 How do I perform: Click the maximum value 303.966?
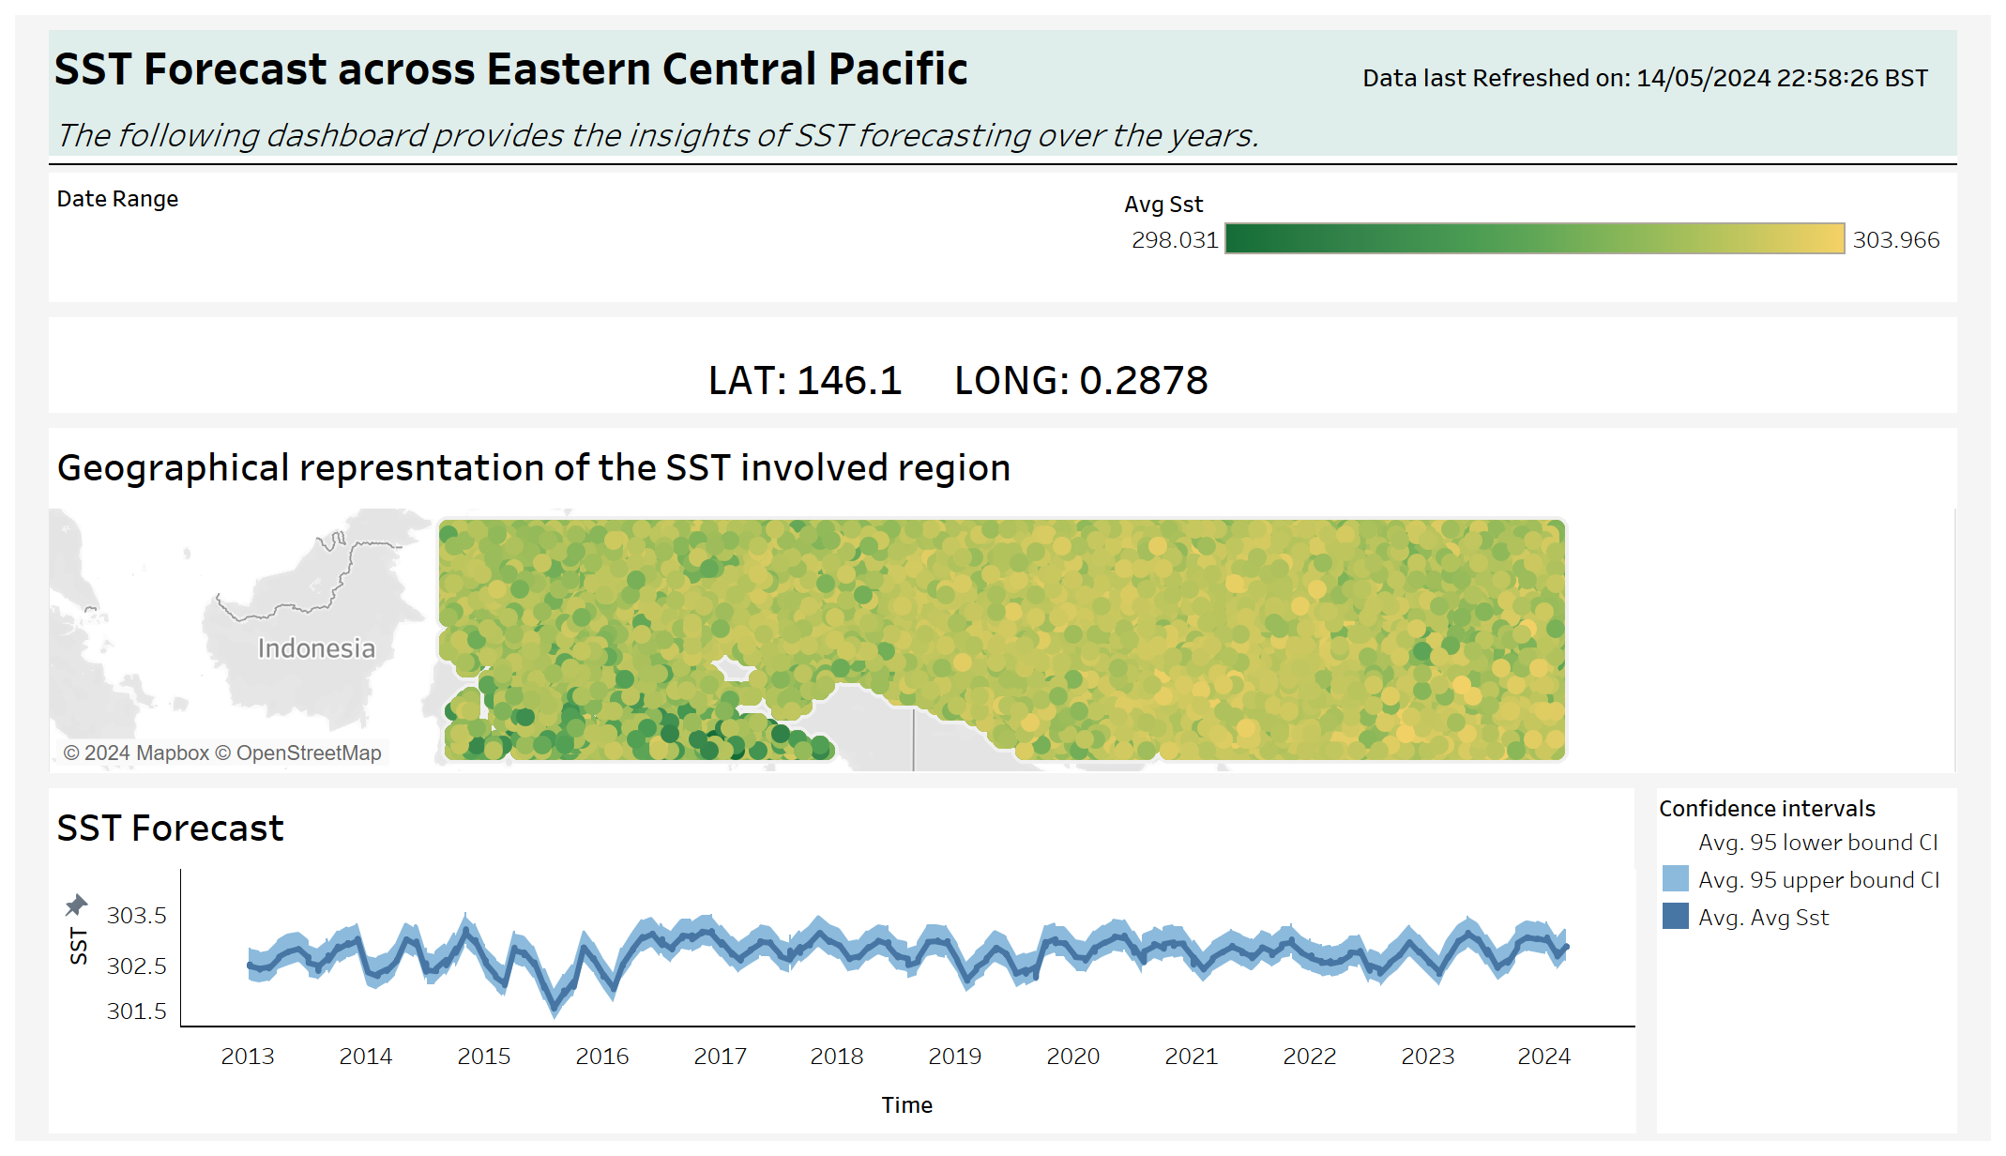(x=1895, y=240)
